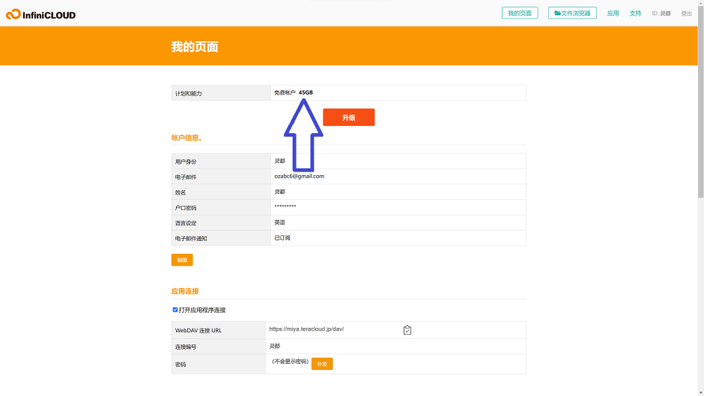The width and height of the screenshot is (704, 396).
Task: Click the 45GB capacity text
Action: point(306,93)
